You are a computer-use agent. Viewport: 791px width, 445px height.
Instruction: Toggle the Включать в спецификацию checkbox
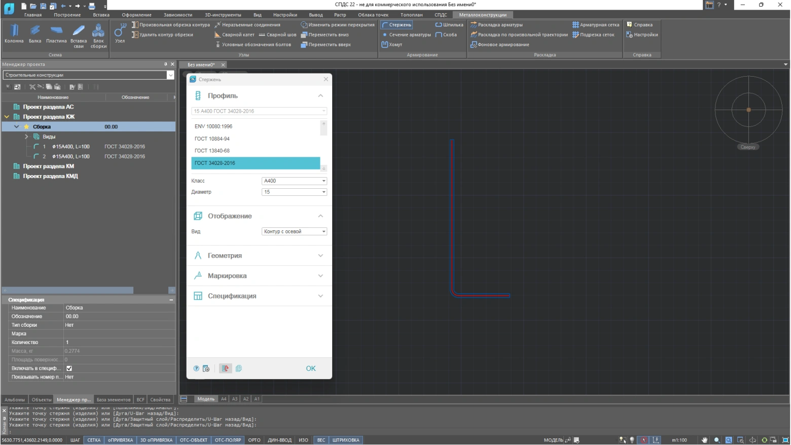pyautogui.click(x=69, y=368)
